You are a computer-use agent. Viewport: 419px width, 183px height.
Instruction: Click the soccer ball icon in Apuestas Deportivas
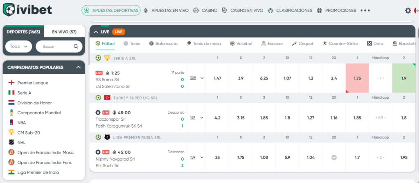point(87,10)
